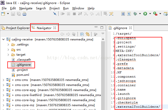Click the Terminate stop icon
The width and height of the screenshot is (168, 110).
coord(74,14)
